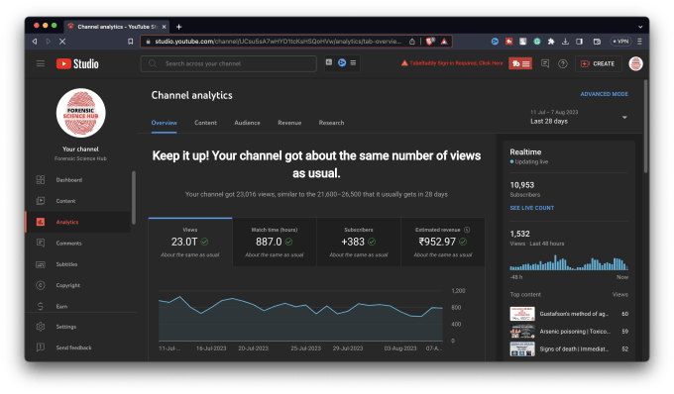Screen dimensions: 674x394
Task: Click the Brave shields icon in address bar
Action: tap(429, 42)
